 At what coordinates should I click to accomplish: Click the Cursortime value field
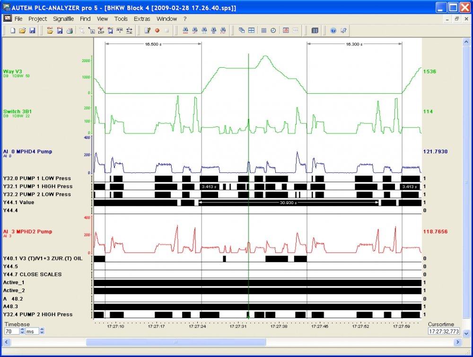click(x=443, y=331)
